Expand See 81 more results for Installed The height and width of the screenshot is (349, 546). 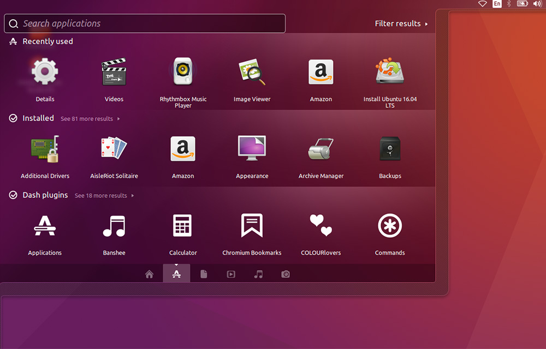point(90,119)
